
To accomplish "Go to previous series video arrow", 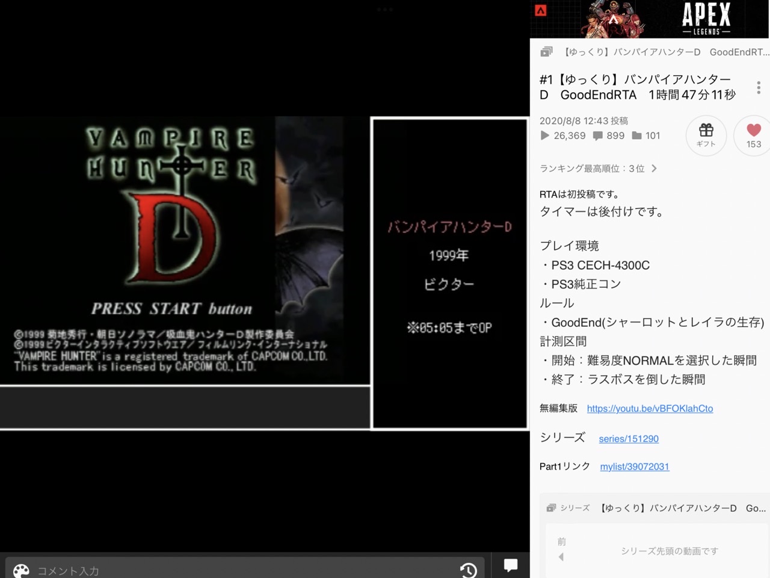I will click(x=561, y=556).
